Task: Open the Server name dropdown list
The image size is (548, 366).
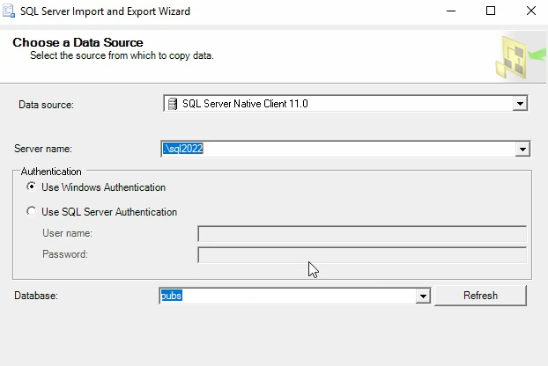Action: pos(522,150)
